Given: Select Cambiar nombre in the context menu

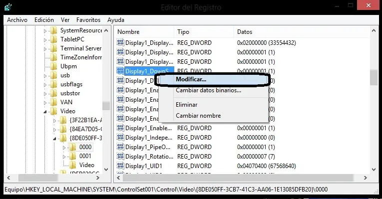Looking at the screenshot, I should click(213, 116).
